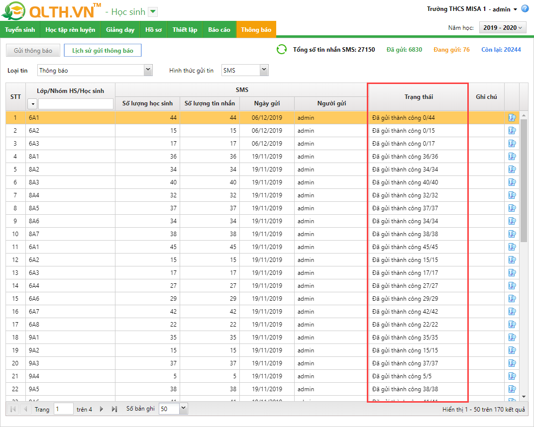534x427 pixels.
Task: Open the detail icon in row 8A3
Action: [512, 182]
